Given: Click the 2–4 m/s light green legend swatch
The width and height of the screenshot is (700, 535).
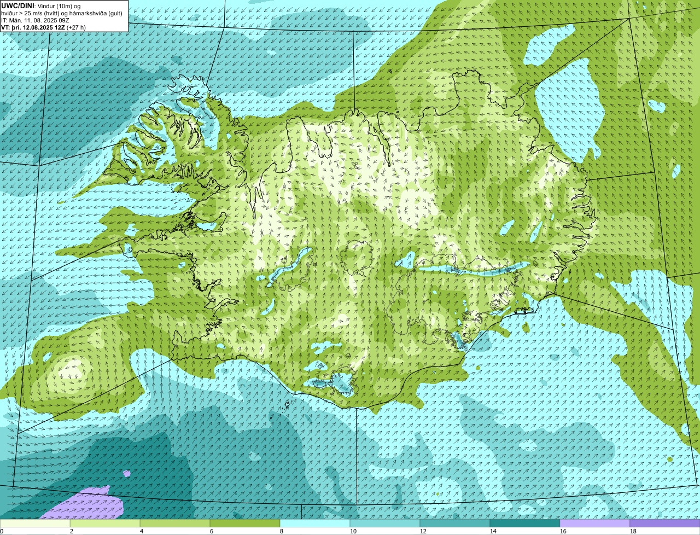Looking at the screenshot, I should point(105,524).
